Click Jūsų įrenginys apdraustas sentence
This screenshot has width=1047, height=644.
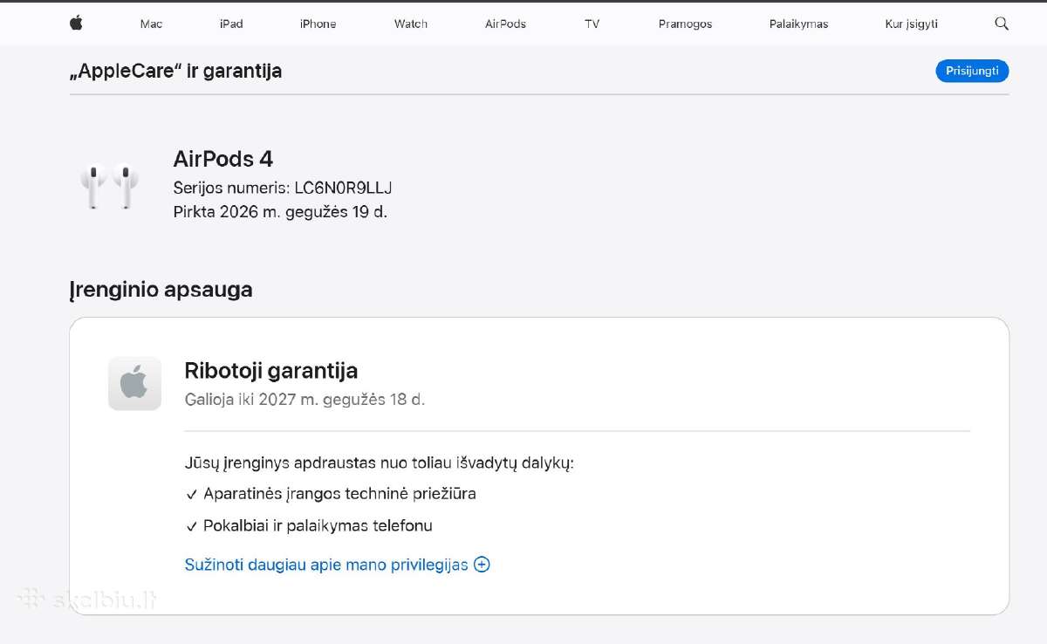click(x=379, y=463)
